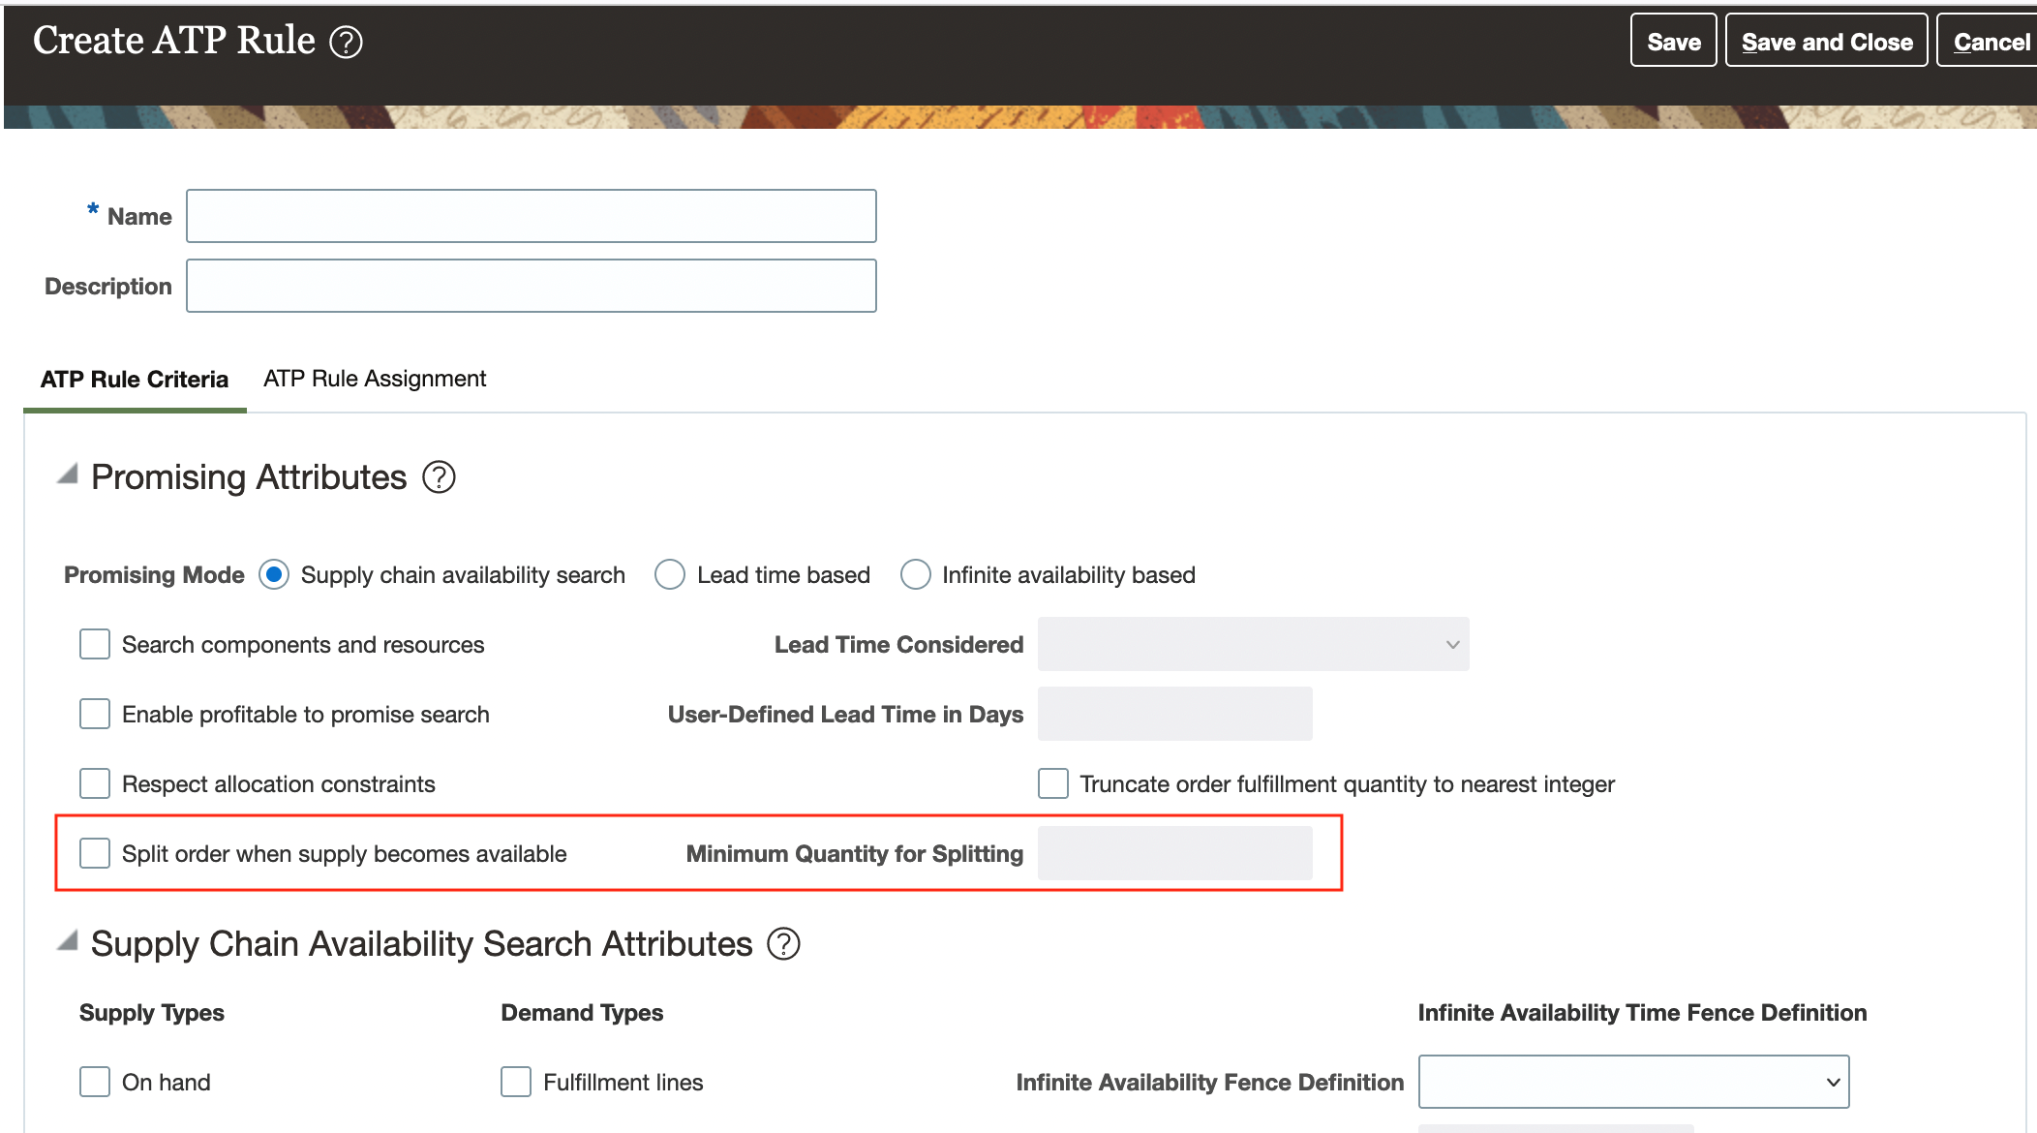
Task: Collapse Supply Chain Availability Search Attributes section
Action: 67,941
